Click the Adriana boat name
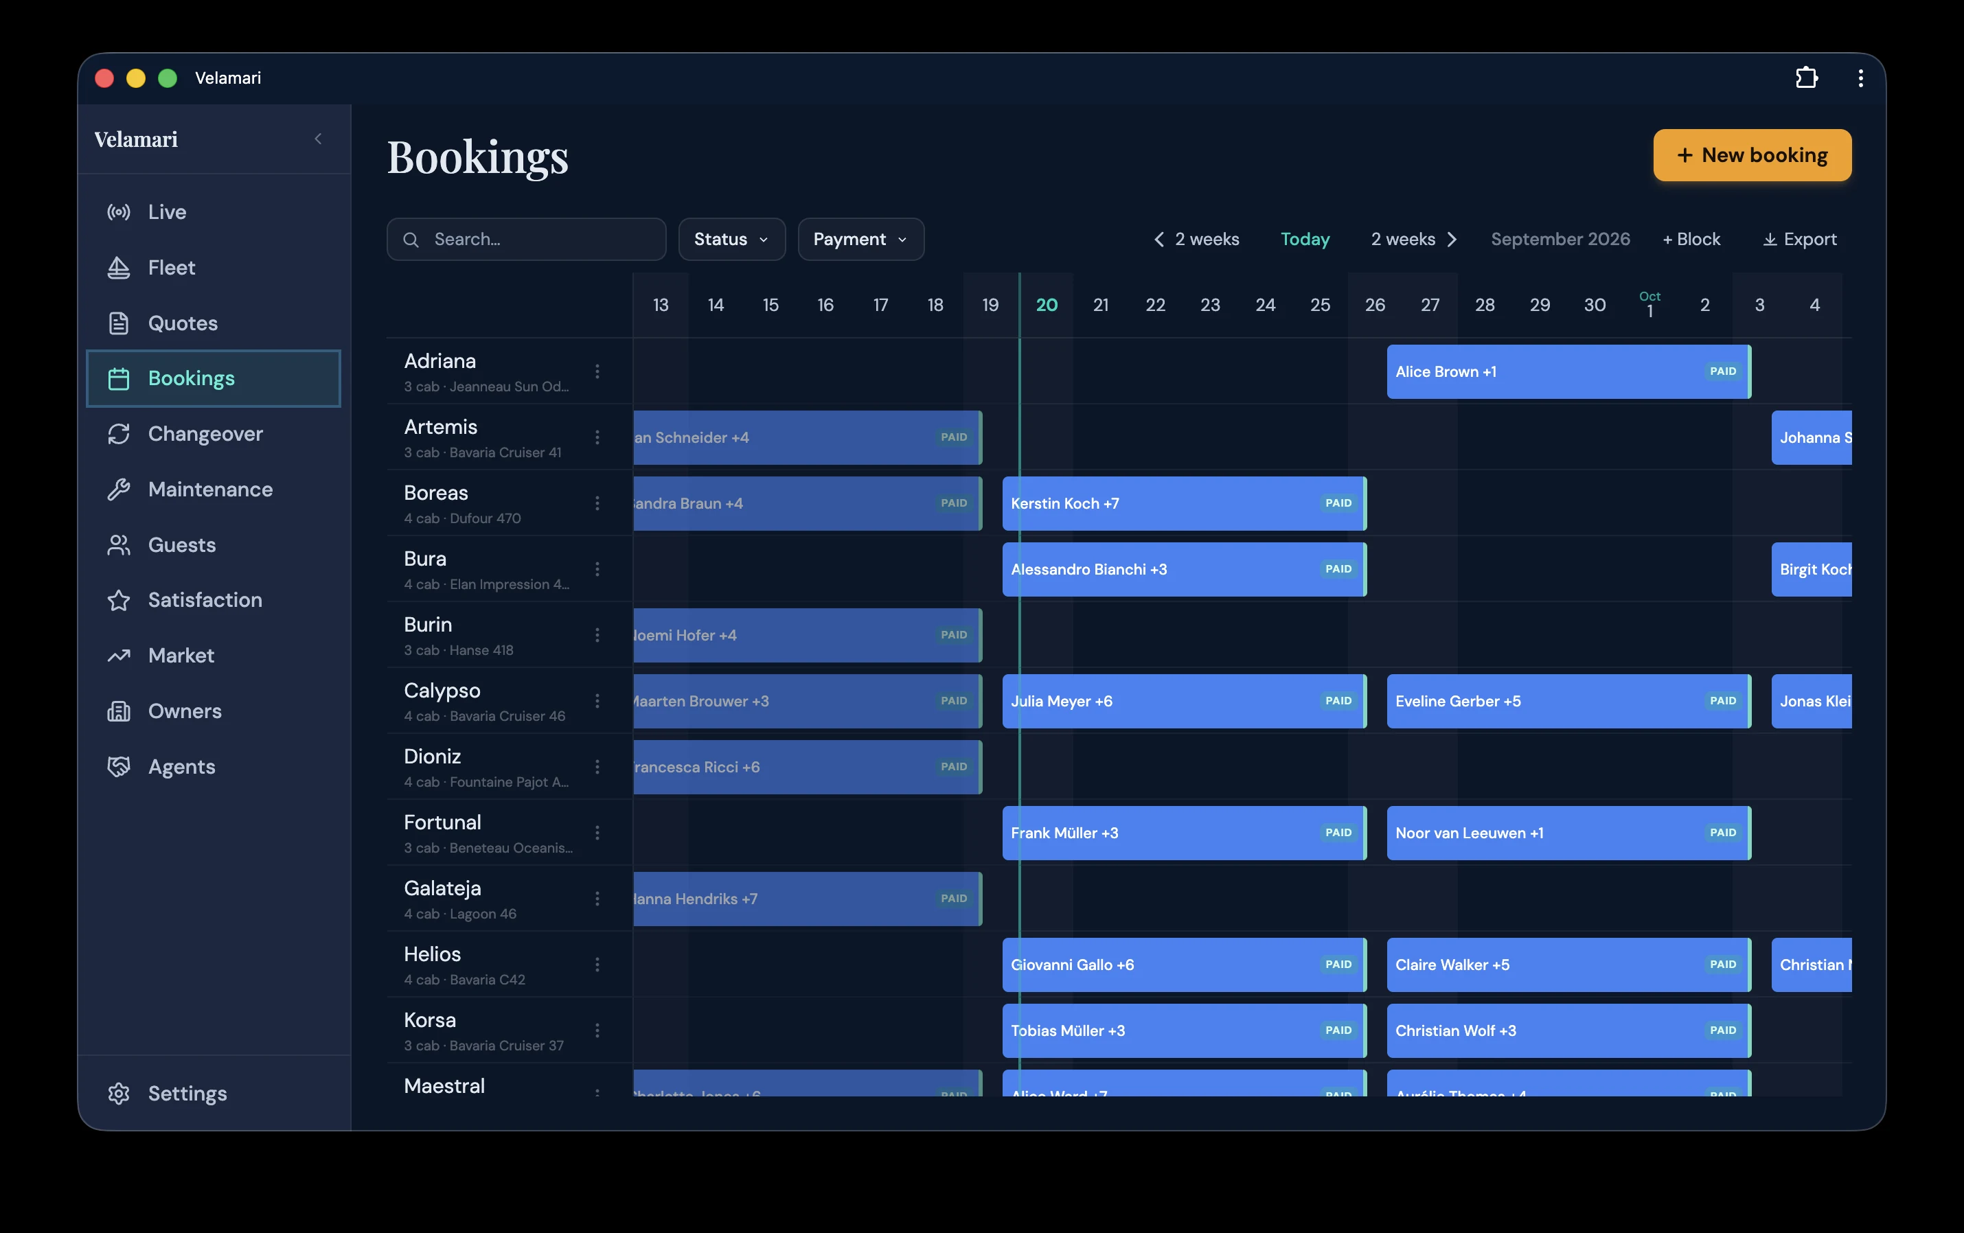1964x1233 pixels. point(439,361)
